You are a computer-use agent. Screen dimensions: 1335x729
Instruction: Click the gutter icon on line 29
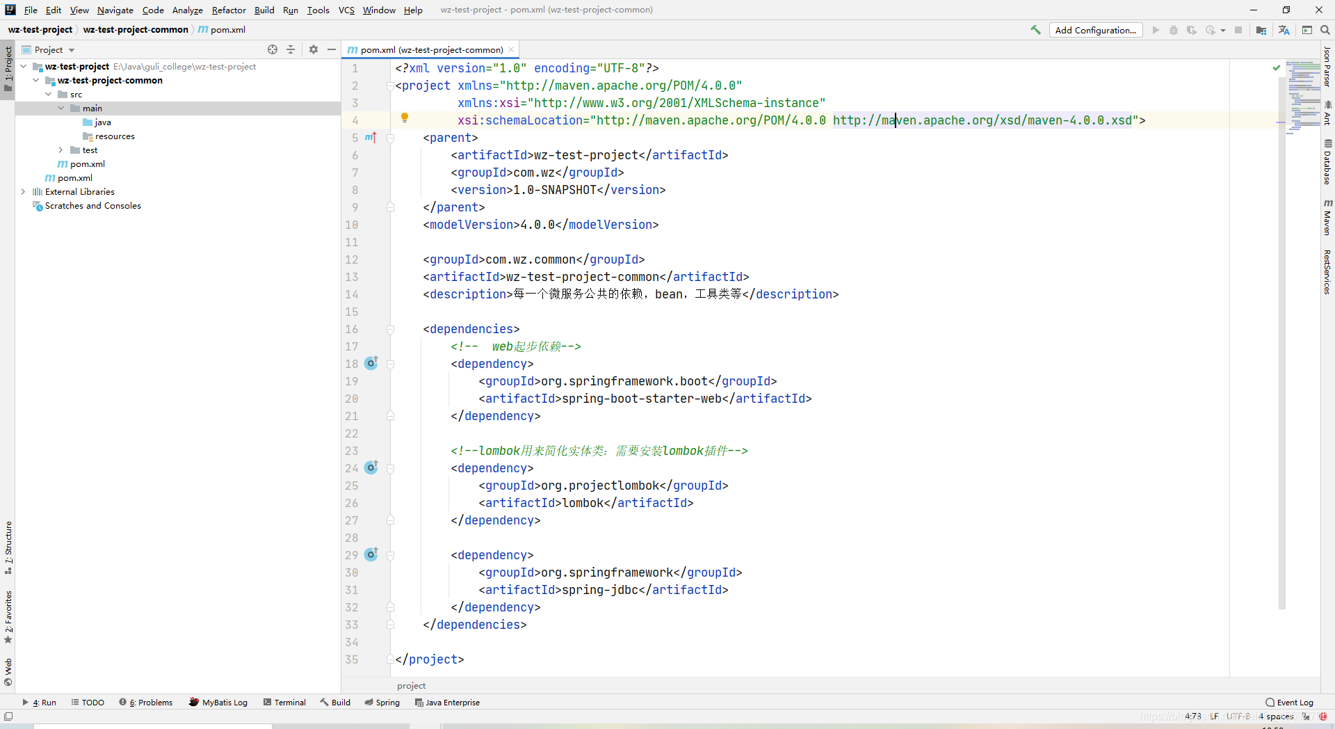(371, 554)
